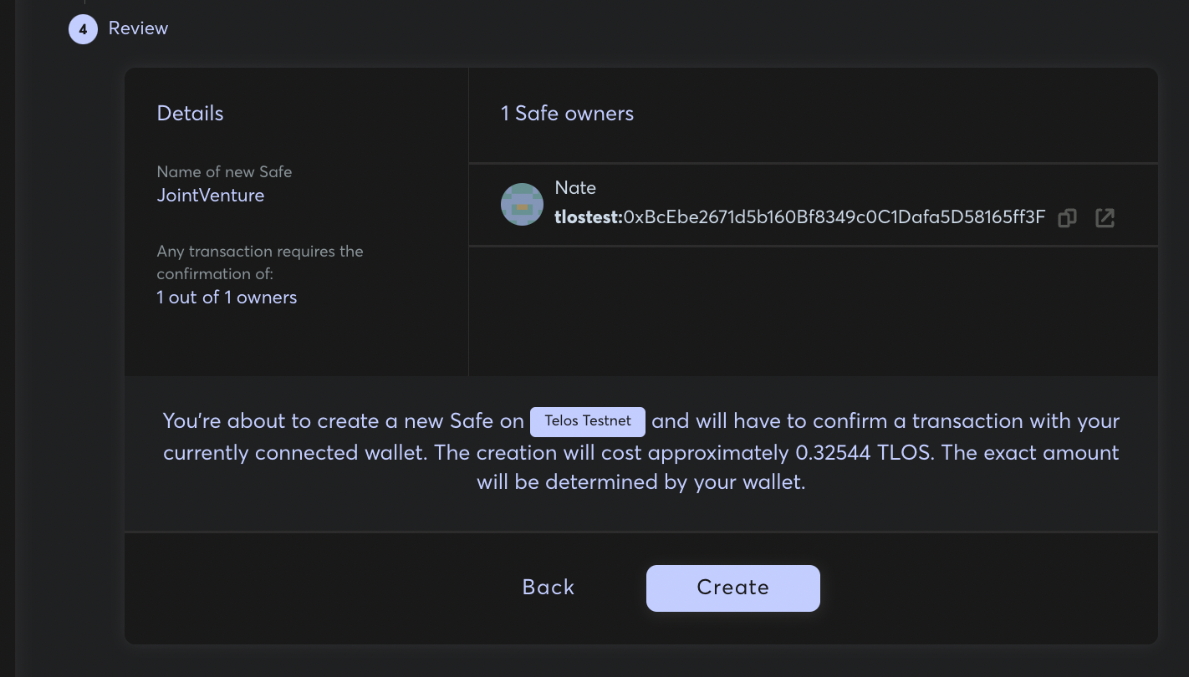Click the 'Any transaction requires the confirmation' label
1189x677 pixels.
[x=259, y=262]
